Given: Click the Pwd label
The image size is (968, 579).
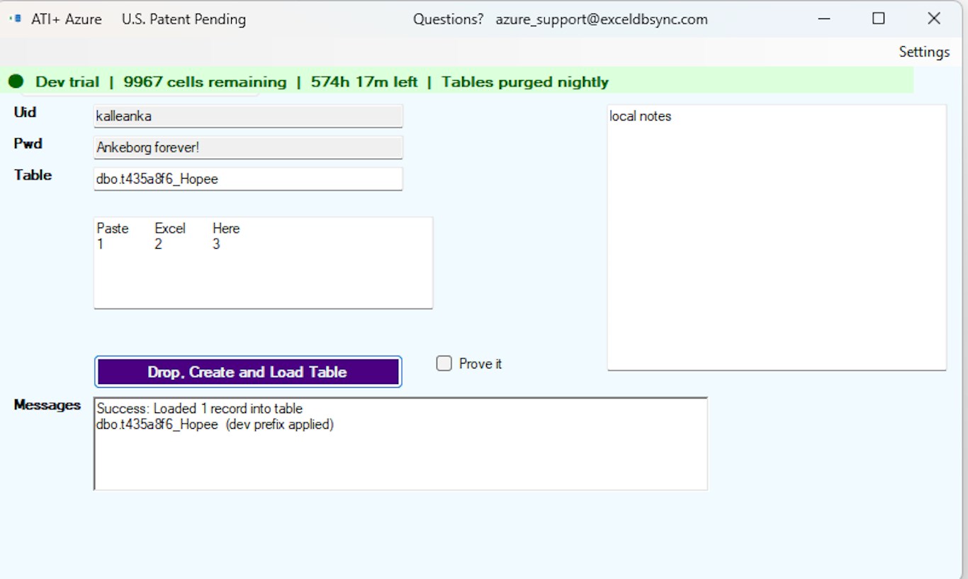Looking at the screenshot, I should tap(28, 143).
